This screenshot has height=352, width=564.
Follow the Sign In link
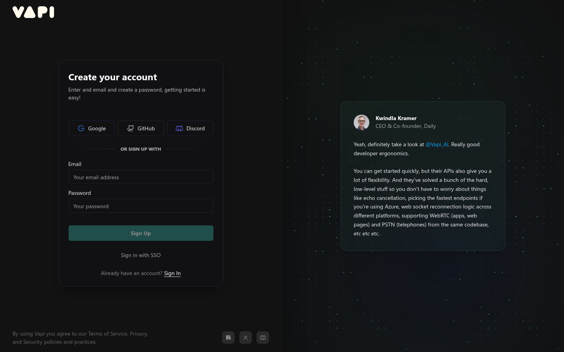tap(172, 273)
